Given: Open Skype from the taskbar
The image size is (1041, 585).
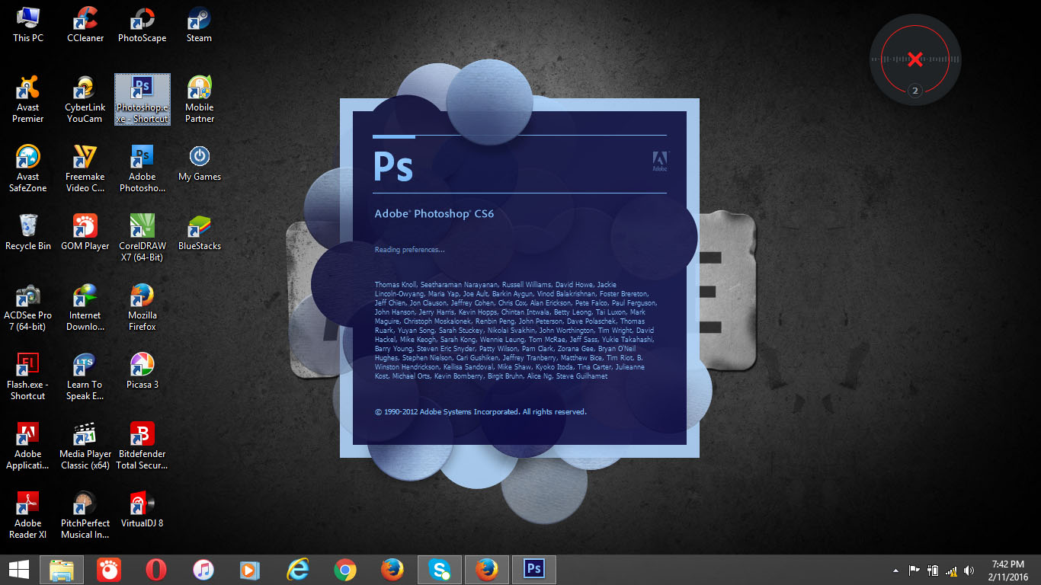Looking at the screenshot, I should (440, 569).
